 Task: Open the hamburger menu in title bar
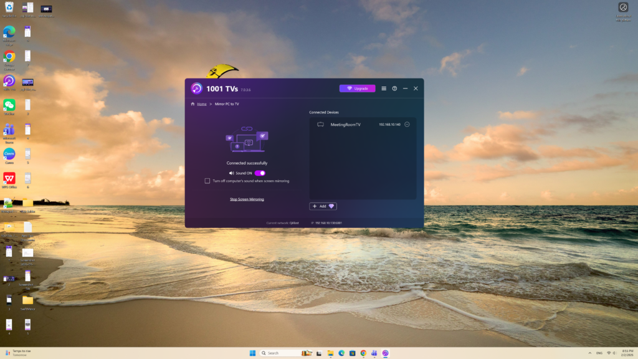[384, 89]
